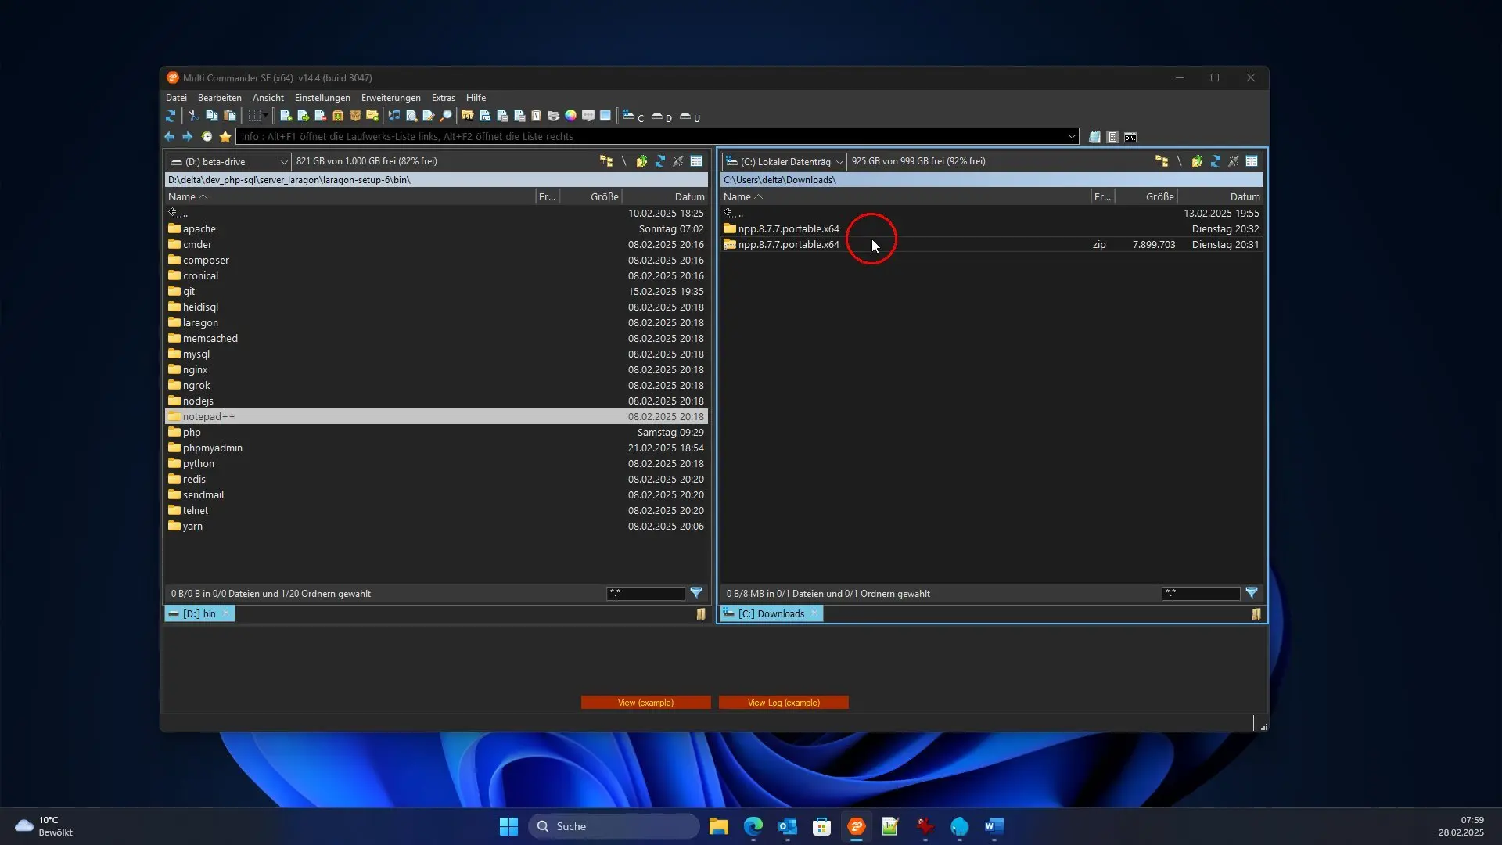Sort left panel by Name column
The image size is (1502, 845).
click(x=350, y=196)
